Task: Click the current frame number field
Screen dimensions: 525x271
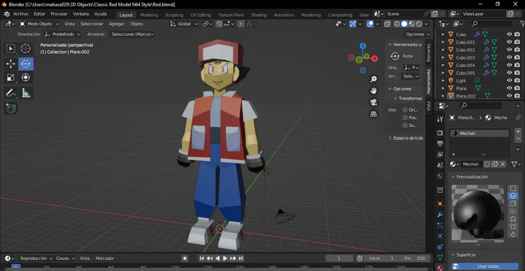Action: pyautogui.click(x=339, y=258)
